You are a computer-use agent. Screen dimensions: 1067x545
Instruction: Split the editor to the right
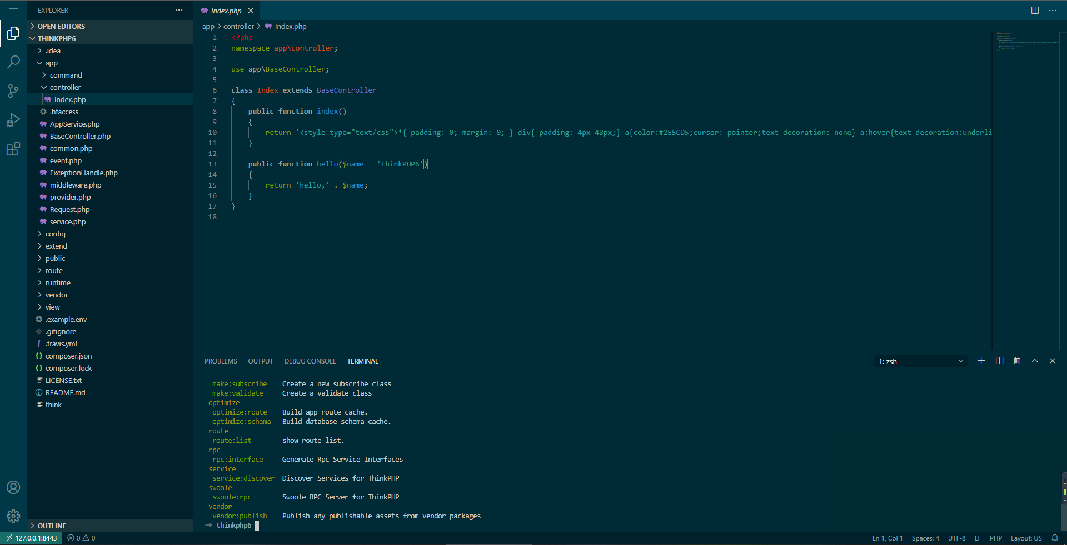(x=1035, y=11)
